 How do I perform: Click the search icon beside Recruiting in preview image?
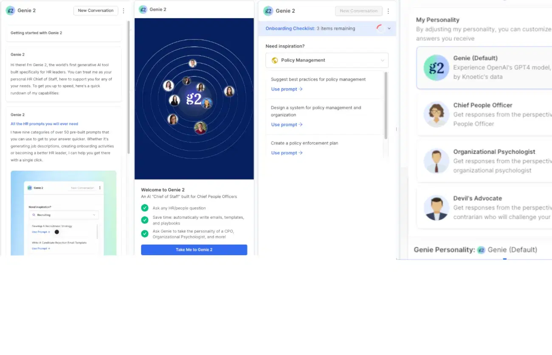click(x=34, y=215)
